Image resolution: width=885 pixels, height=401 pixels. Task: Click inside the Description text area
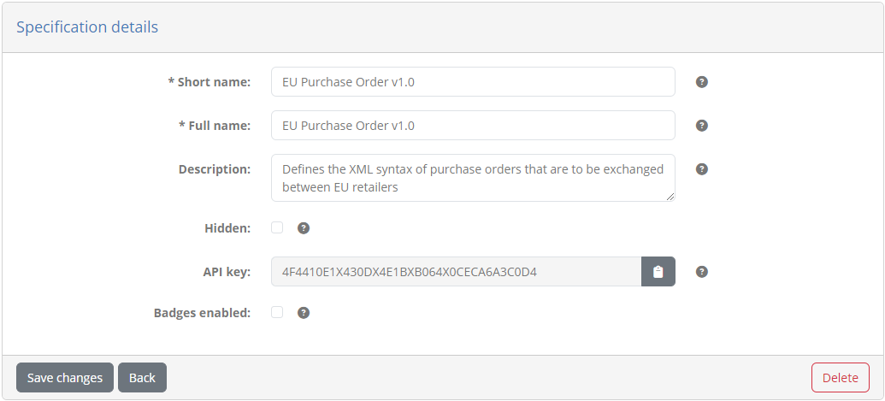[x=473, y=178]
